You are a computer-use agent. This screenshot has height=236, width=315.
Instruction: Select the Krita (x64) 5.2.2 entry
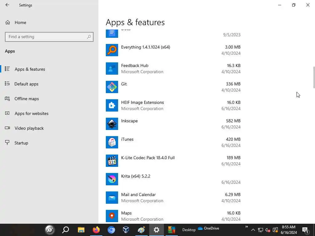[x=136, y=176]
